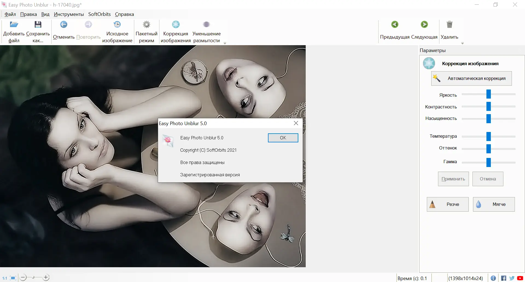Click the Гамма slider handle

(489, 162)
